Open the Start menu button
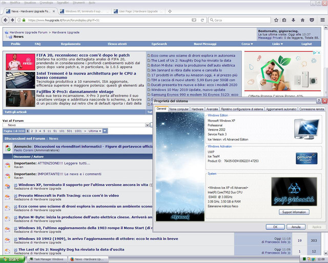 (x=12, y=259)
